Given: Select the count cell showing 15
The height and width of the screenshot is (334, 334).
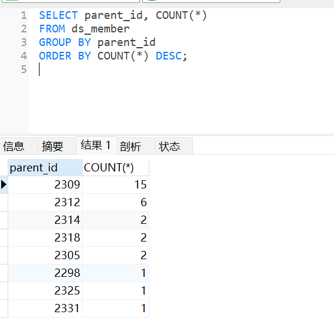Looking at the screenshot, I should 116,185.
